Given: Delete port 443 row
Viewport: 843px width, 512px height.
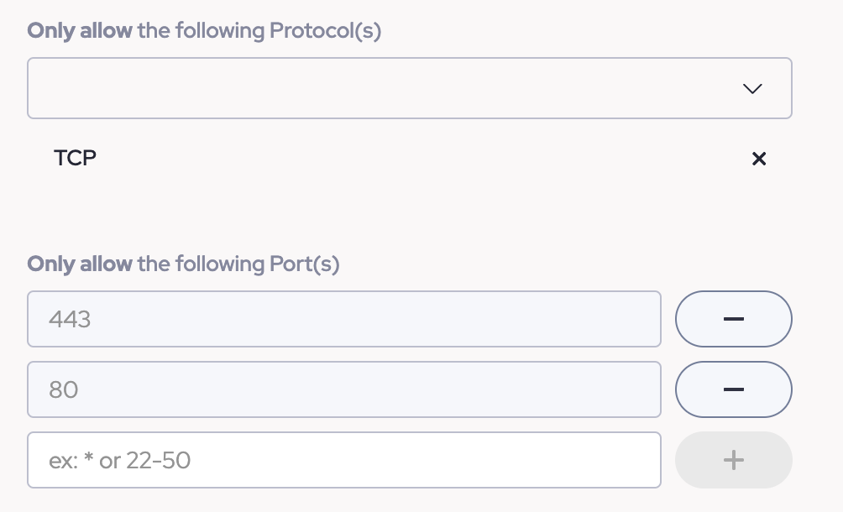Looking at the screenshot, I should (733, 319).
